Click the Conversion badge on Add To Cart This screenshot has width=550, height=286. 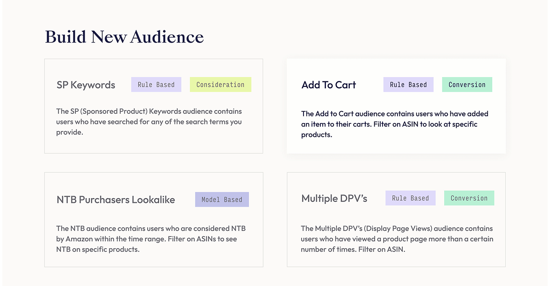point(467,84)
